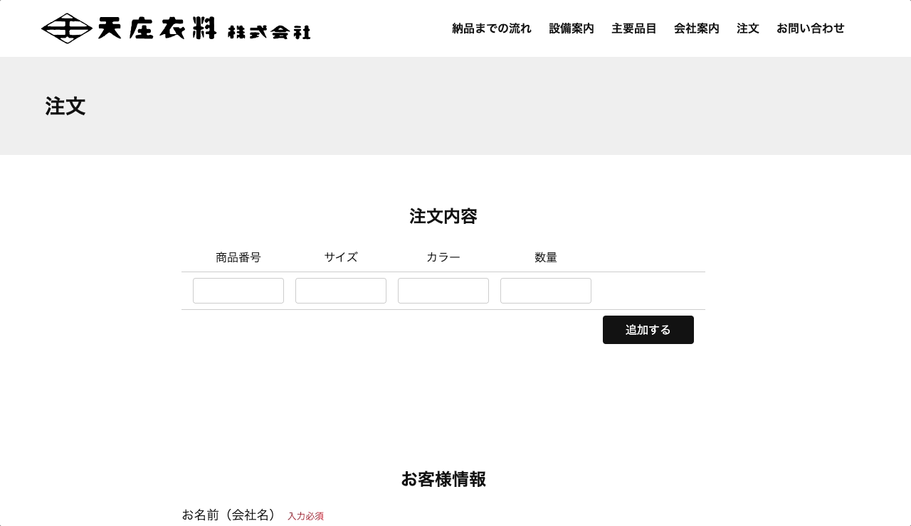
Task: Click the カラー input field
Action: [443, 291]
